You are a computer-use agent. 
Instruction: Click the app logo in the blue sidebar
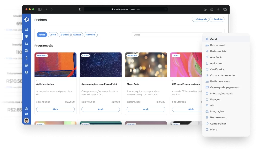click(x=26, y=20)
